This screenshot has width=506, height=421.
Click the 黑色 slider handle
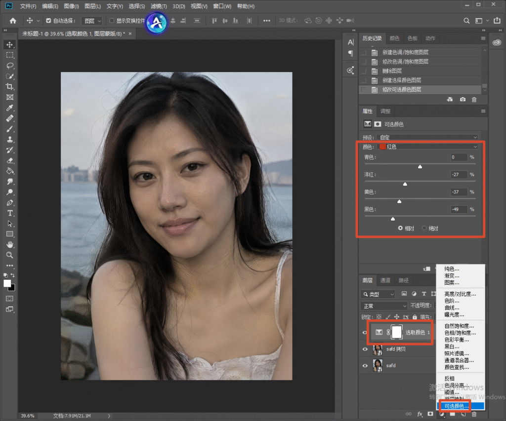[x=393, y=219]
